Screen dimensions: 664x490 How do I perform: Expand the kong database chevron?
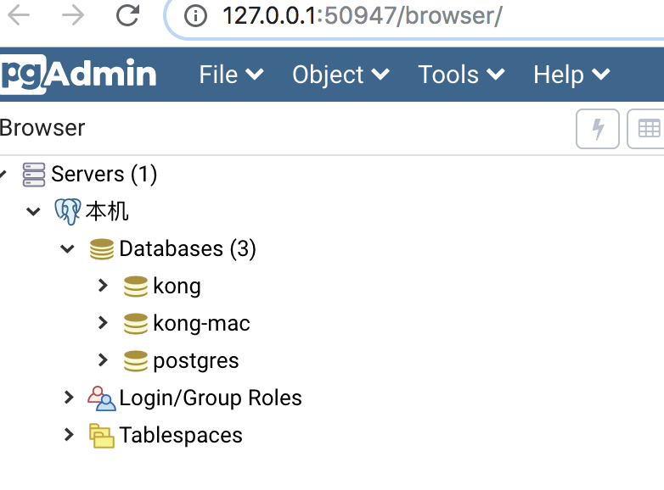coord(103,286)
